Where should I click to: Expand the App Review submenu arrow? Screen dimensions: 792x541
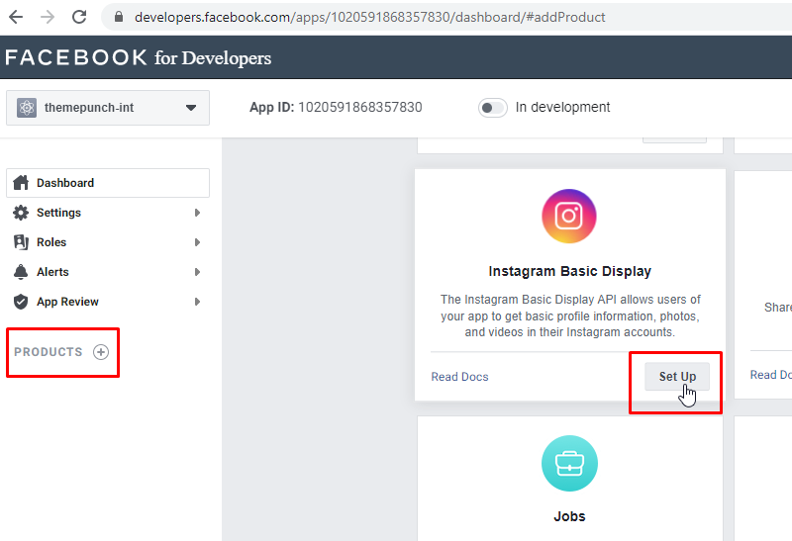pos(197,302)
